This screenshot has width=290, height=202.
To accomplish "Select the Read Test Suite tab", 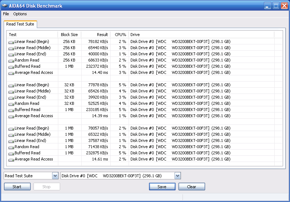I will click(x=20, y=24).
